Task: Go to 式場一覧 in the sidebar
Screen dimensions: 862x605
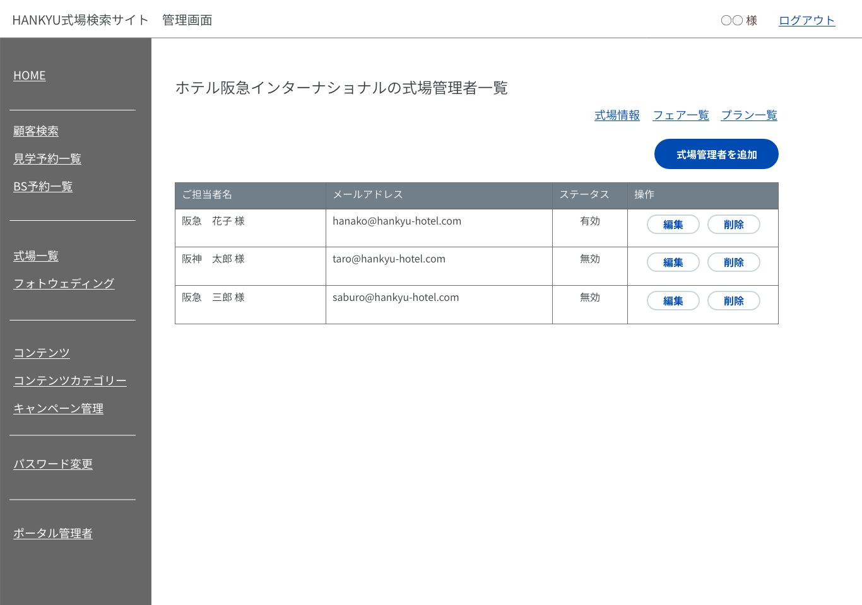Action: point(36,256)
